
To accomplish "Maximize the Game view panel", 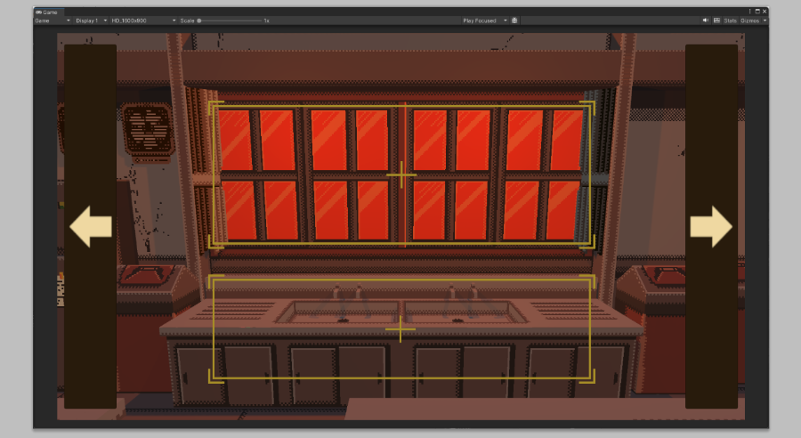I will (x=756, y=11).
